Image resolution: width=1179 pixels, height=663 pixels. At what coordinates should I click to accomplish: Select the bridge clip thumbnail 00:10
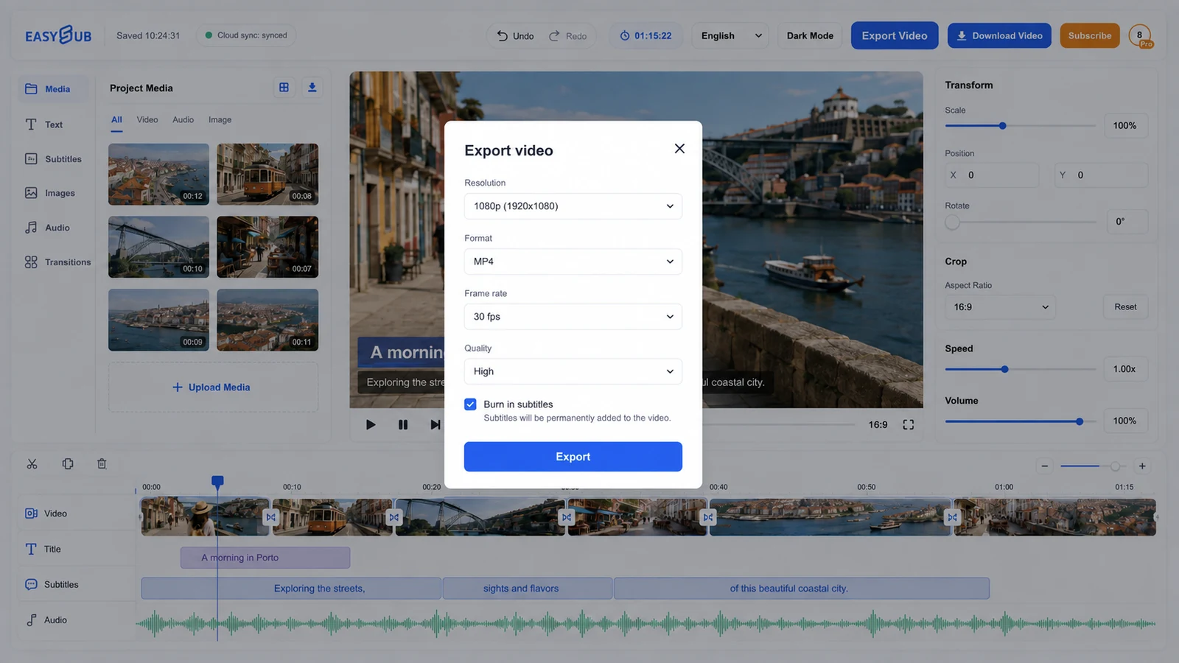[x=158, y=247]
